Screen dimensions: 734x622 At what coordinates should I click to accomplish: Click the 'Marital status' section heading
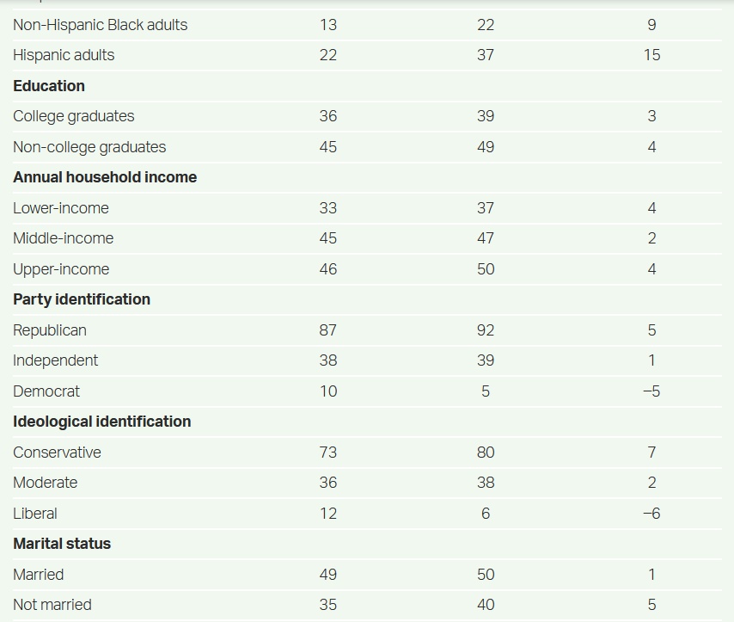[62, 544]
